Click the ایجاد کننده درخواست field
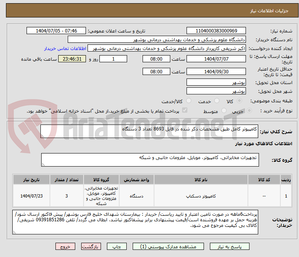 pyautogui.click(x=167, y=48)
